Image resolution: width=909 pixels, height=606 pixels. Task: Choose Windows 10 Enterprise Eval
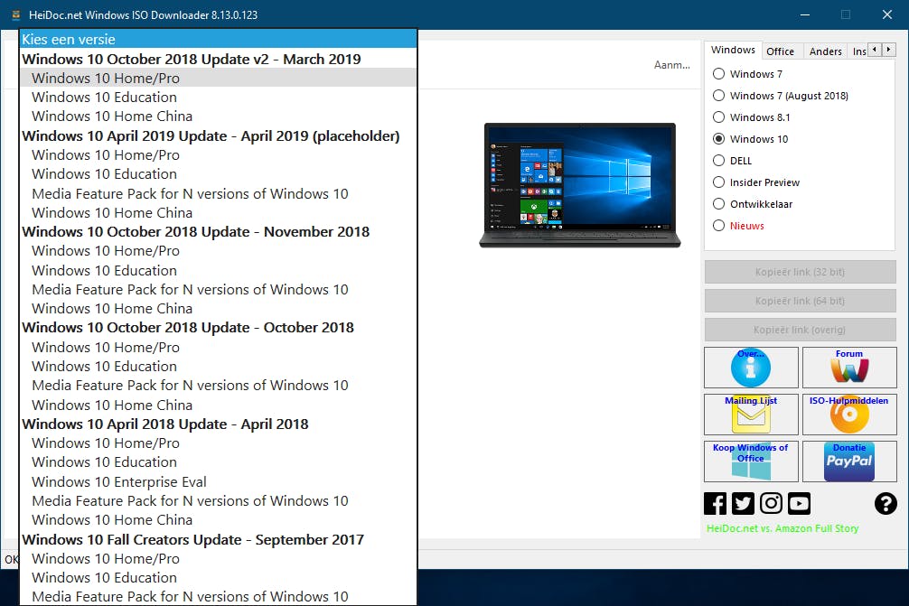pos(218,481)
